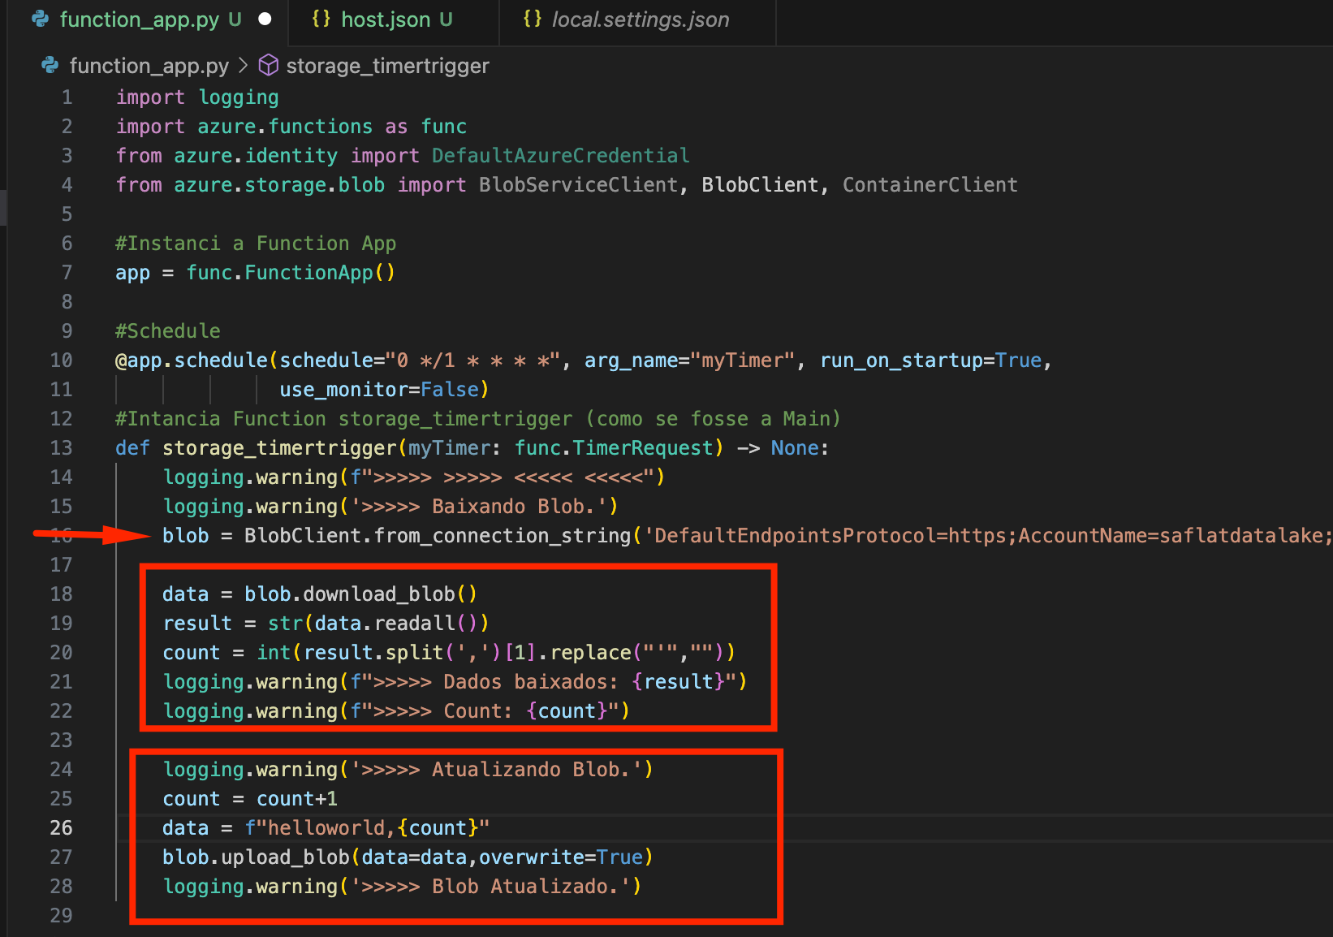This screenshot has width=1333, height=937.
Task: Click '@app.schedule' decorator on line 10
Action: point(192,361)
